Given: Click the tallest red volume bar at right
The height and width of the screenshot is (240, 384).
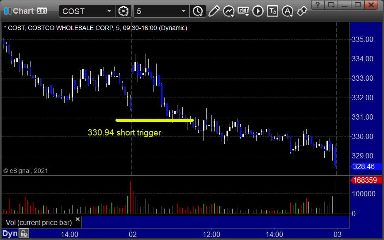Looking at the screenshot, I should point(335,197).
